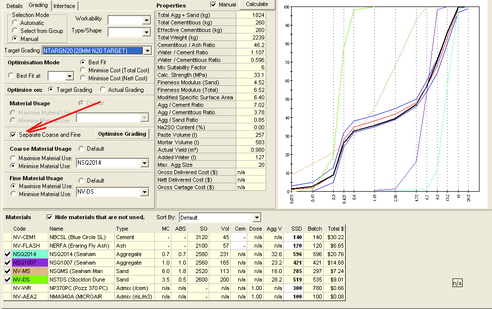Select Default for Fine Material Usage
492x309 pixels.
82,181
